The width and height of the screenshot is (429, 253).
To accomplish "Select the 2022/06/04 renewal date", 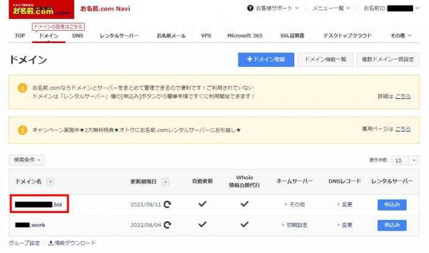I will coord(146,225).
